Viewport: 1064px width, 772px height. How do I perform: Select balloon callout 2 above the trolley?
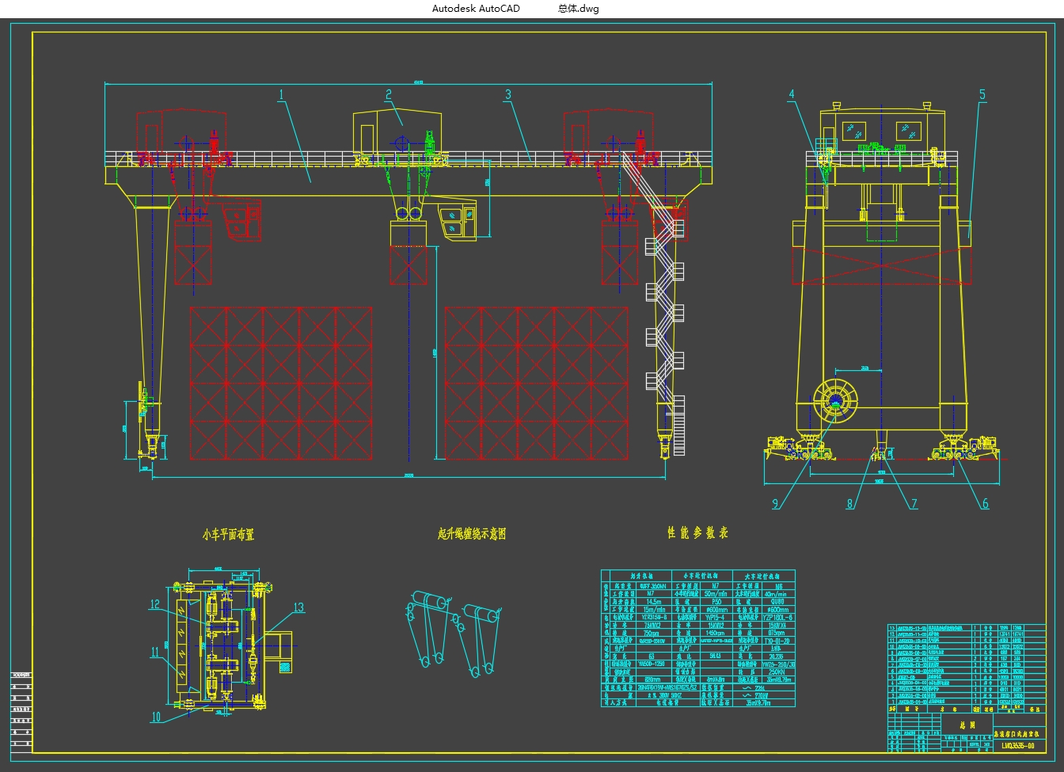pyautogui.click(x=388, y=93)
